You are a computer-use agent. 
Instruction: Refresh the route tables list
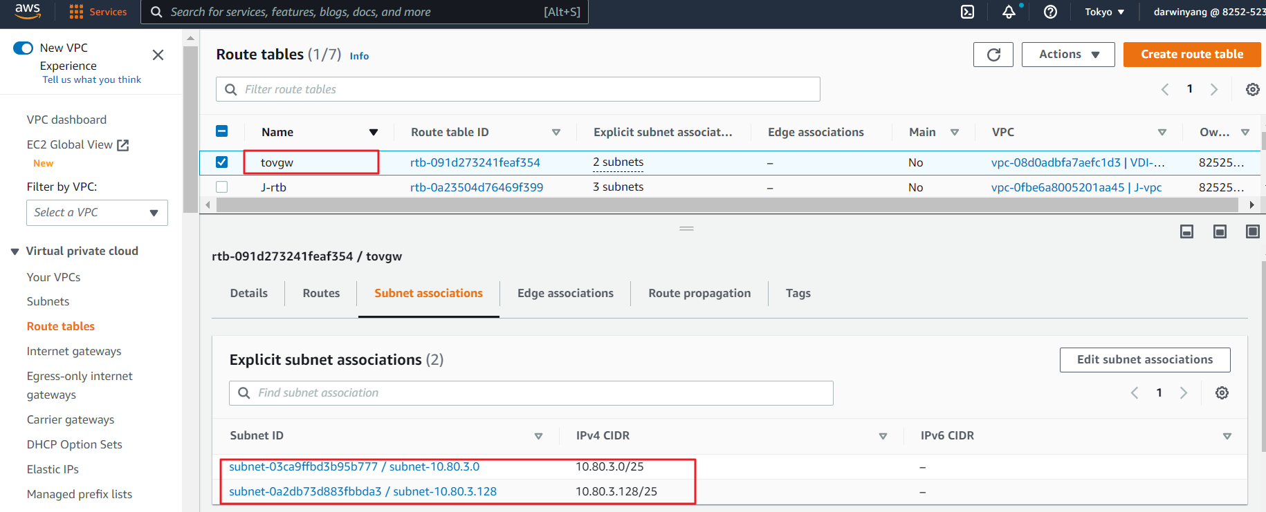993,55
